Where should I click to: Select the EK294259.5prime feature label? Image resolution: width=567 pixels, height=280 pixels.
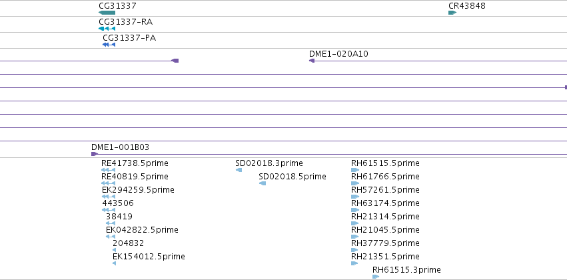pos(138,190)
